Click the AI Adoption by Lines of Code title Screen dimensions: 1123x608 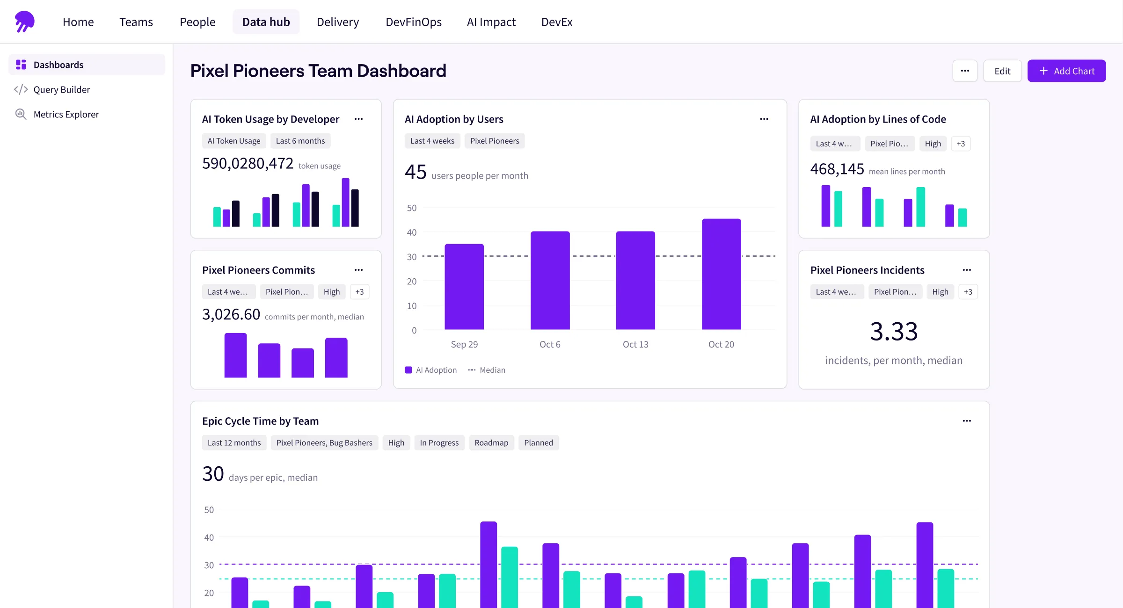click(878, 119)
